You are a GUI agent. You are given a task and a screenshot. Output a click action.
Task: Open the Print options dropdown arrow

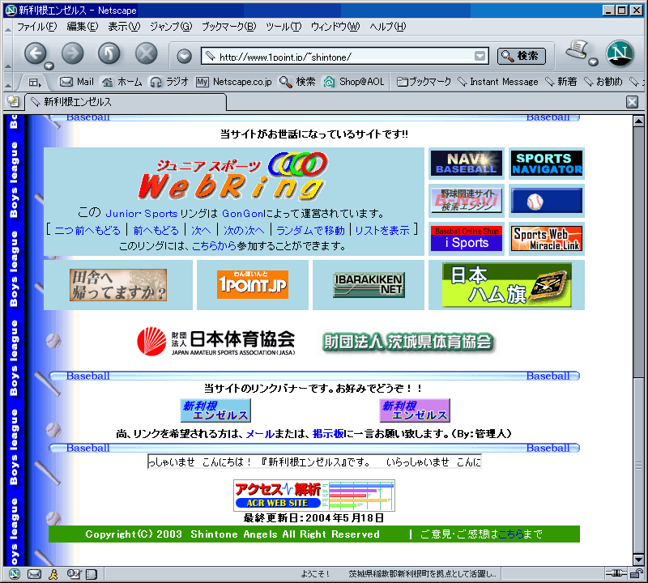pyautogui.click(x=594, y=62)
